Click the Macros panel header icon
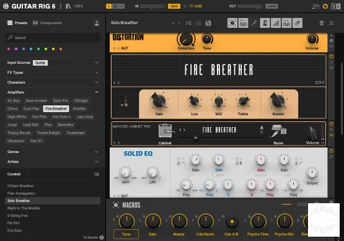Screen dimensions: 344x241 [116, 205]
